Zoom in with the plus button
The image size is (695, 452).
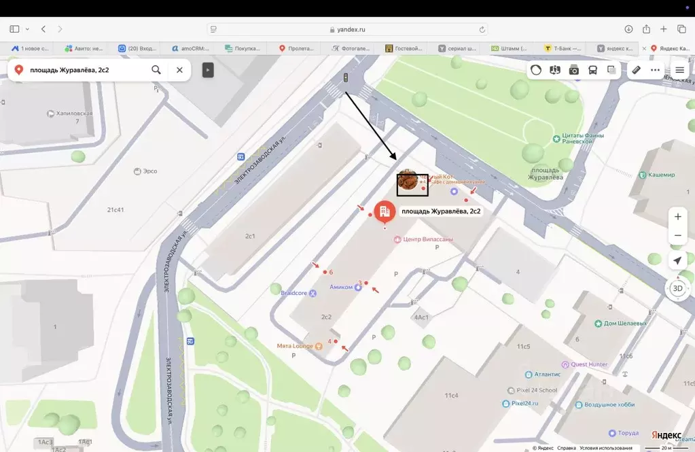coord(678,217)
